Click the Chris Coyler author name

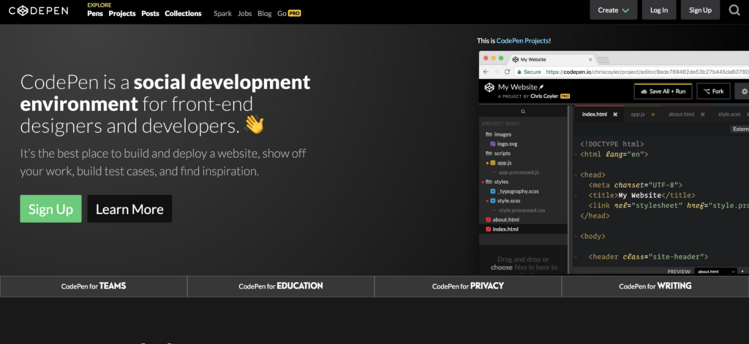(x=543, y=96)
